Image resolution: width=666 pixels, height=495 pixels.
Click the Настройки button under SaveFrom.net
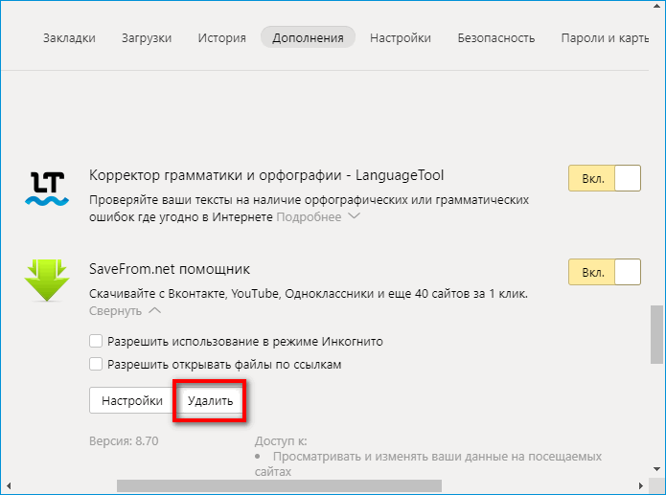pyautogui.click(x=132, y=400)
